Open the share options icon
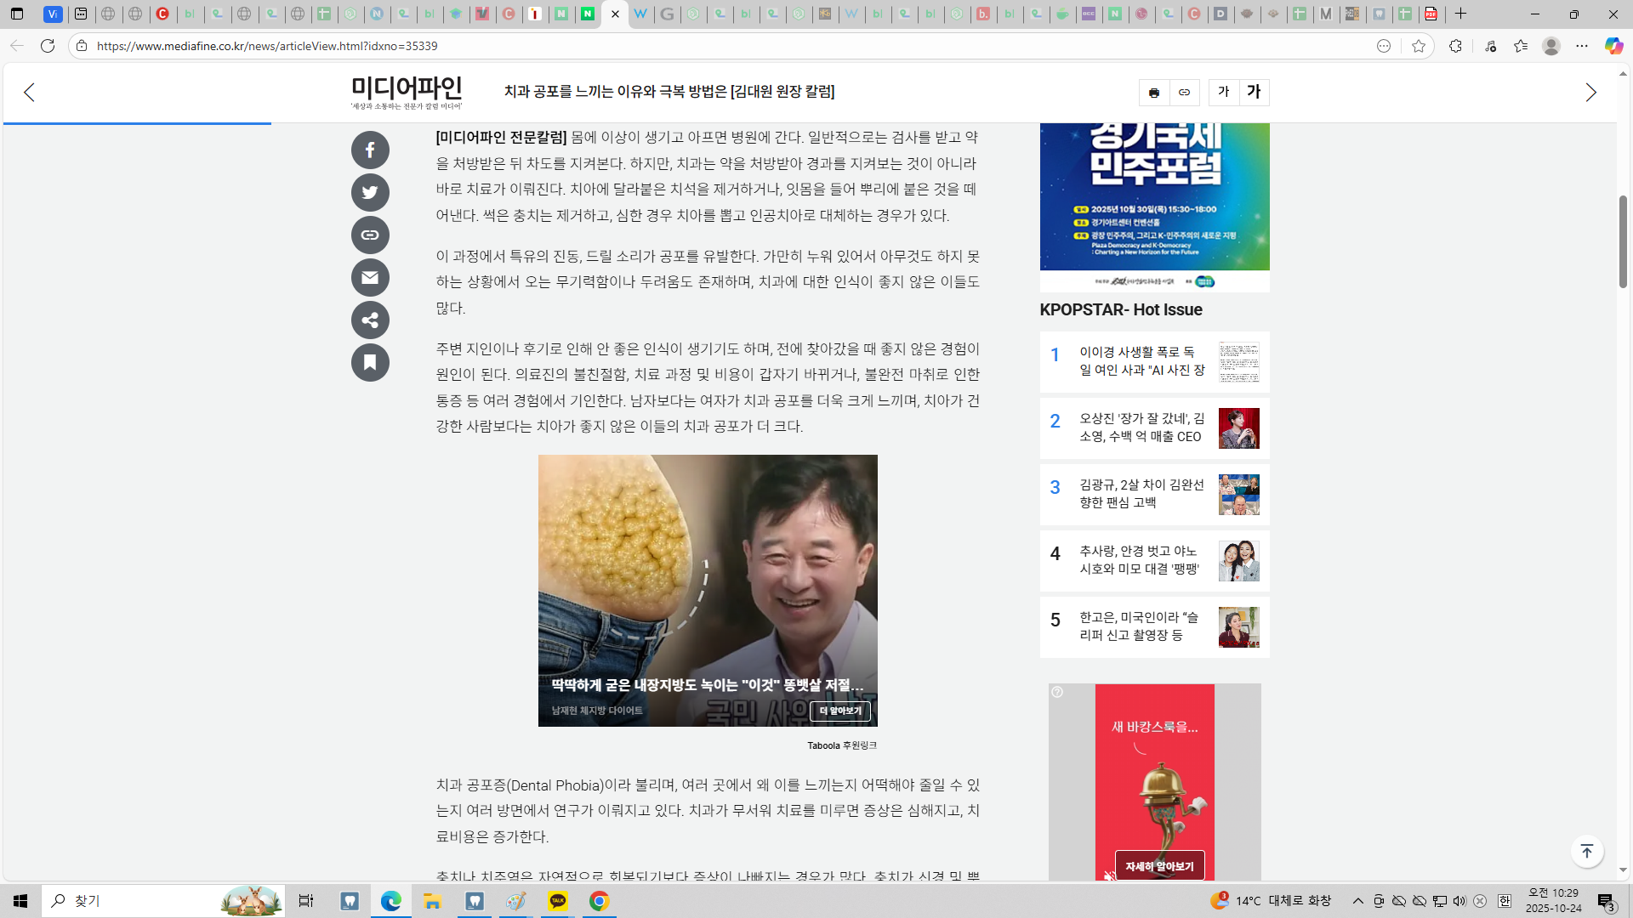 click(370, 320)
